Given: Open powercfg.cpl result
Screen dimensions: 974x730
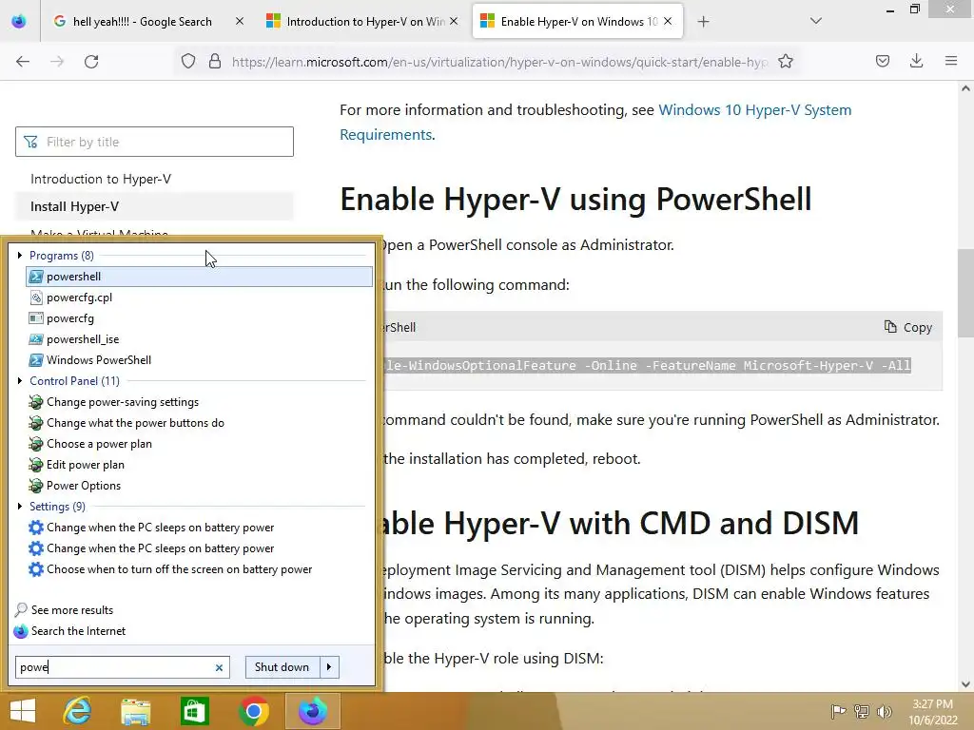Looking at the screenshot, I should 199,298.
